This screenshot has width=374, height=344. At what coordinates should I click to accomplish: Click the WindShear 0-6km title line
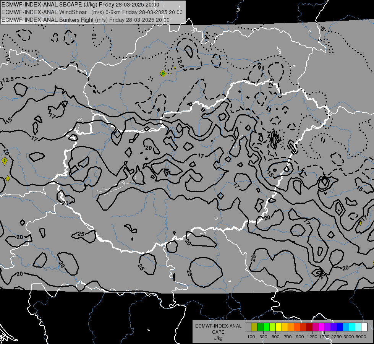pyautogui.click(x=92, y=12)
